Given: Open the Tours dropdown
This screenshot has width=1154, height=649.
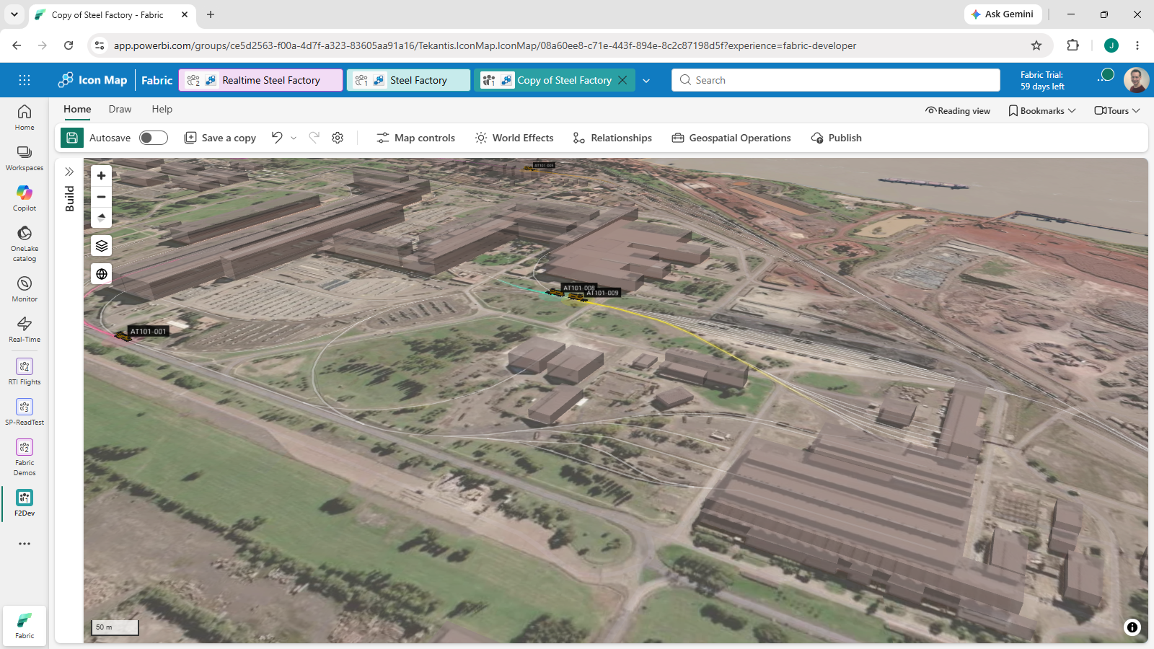Looking at the screenshot, I should (x=1117, y=110).
